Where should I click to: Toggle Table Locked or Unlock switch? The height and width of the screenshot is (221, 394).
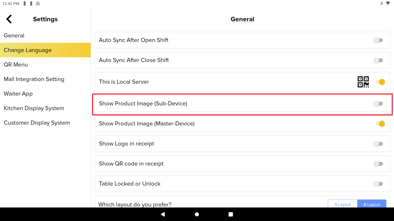378,184
